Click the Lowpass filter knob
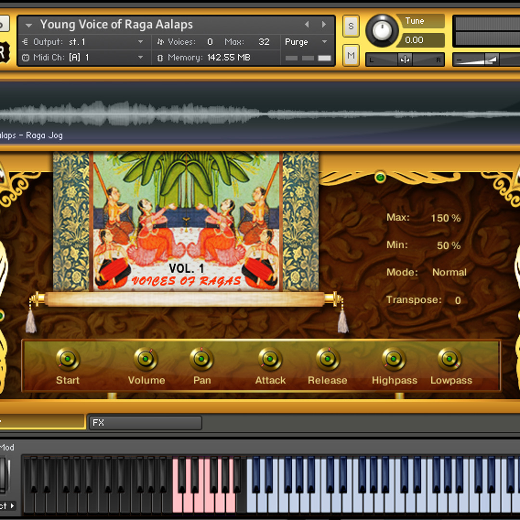The width and height of the screenshot is (520, 520). [450, 359]
